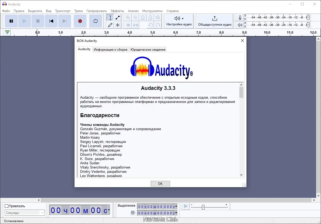Open the Генерировать menu
This screenshot has height=224, width=321.
click(97, 11)
